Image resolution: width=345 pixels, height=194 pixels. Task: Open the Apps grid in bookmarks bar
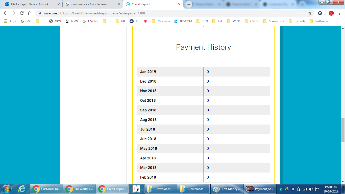pyautogui.click(x=10, y=21)
